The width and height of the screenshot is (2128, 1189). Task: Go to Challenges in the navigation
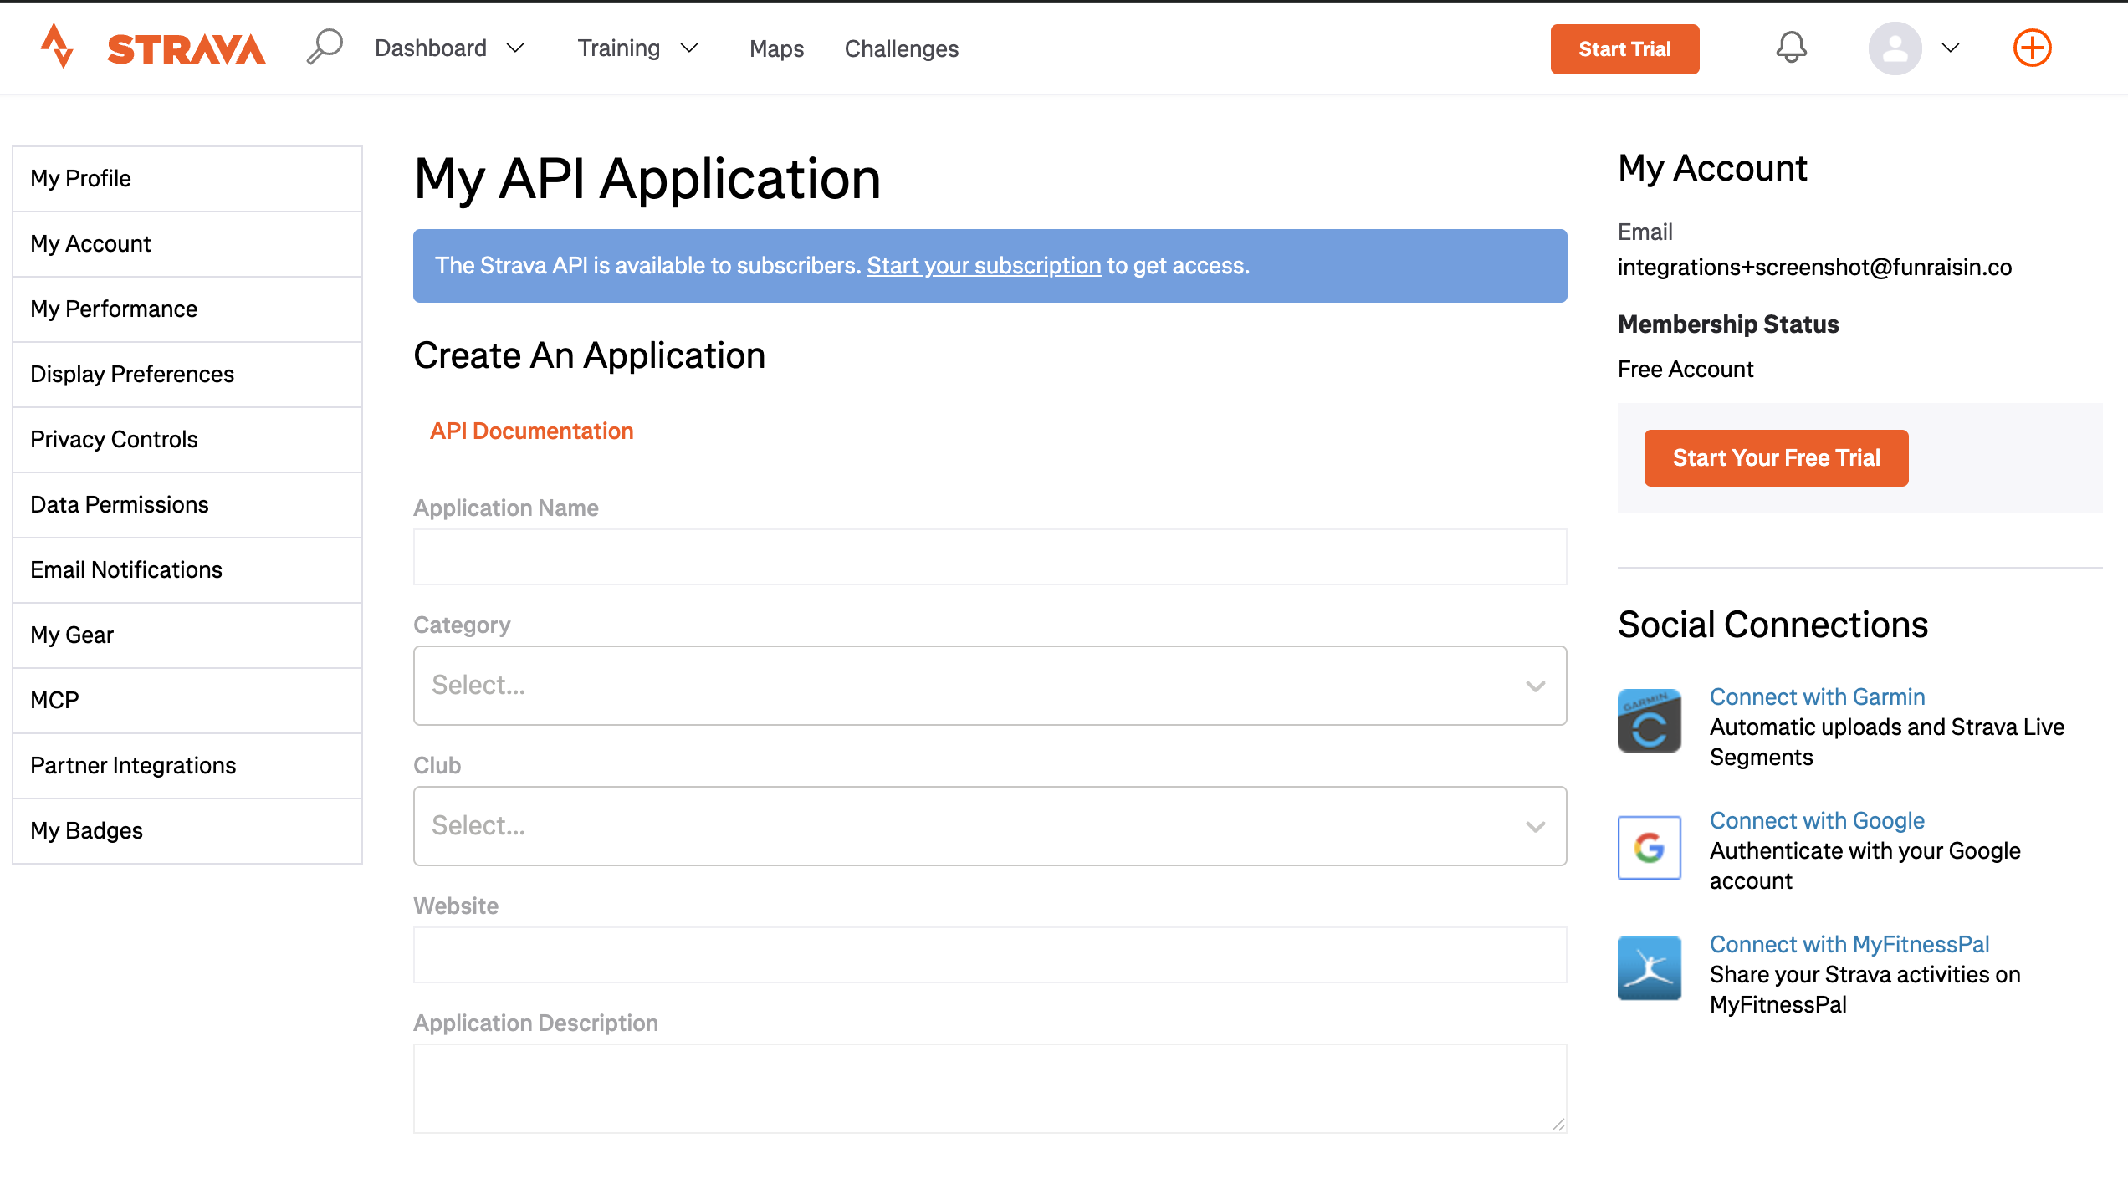tap(902, 48)
